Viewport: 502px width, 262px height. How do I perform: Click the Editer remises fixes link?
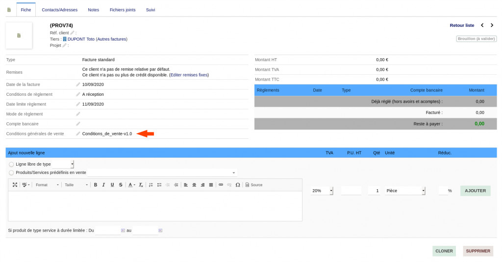[x=189, y=75]
